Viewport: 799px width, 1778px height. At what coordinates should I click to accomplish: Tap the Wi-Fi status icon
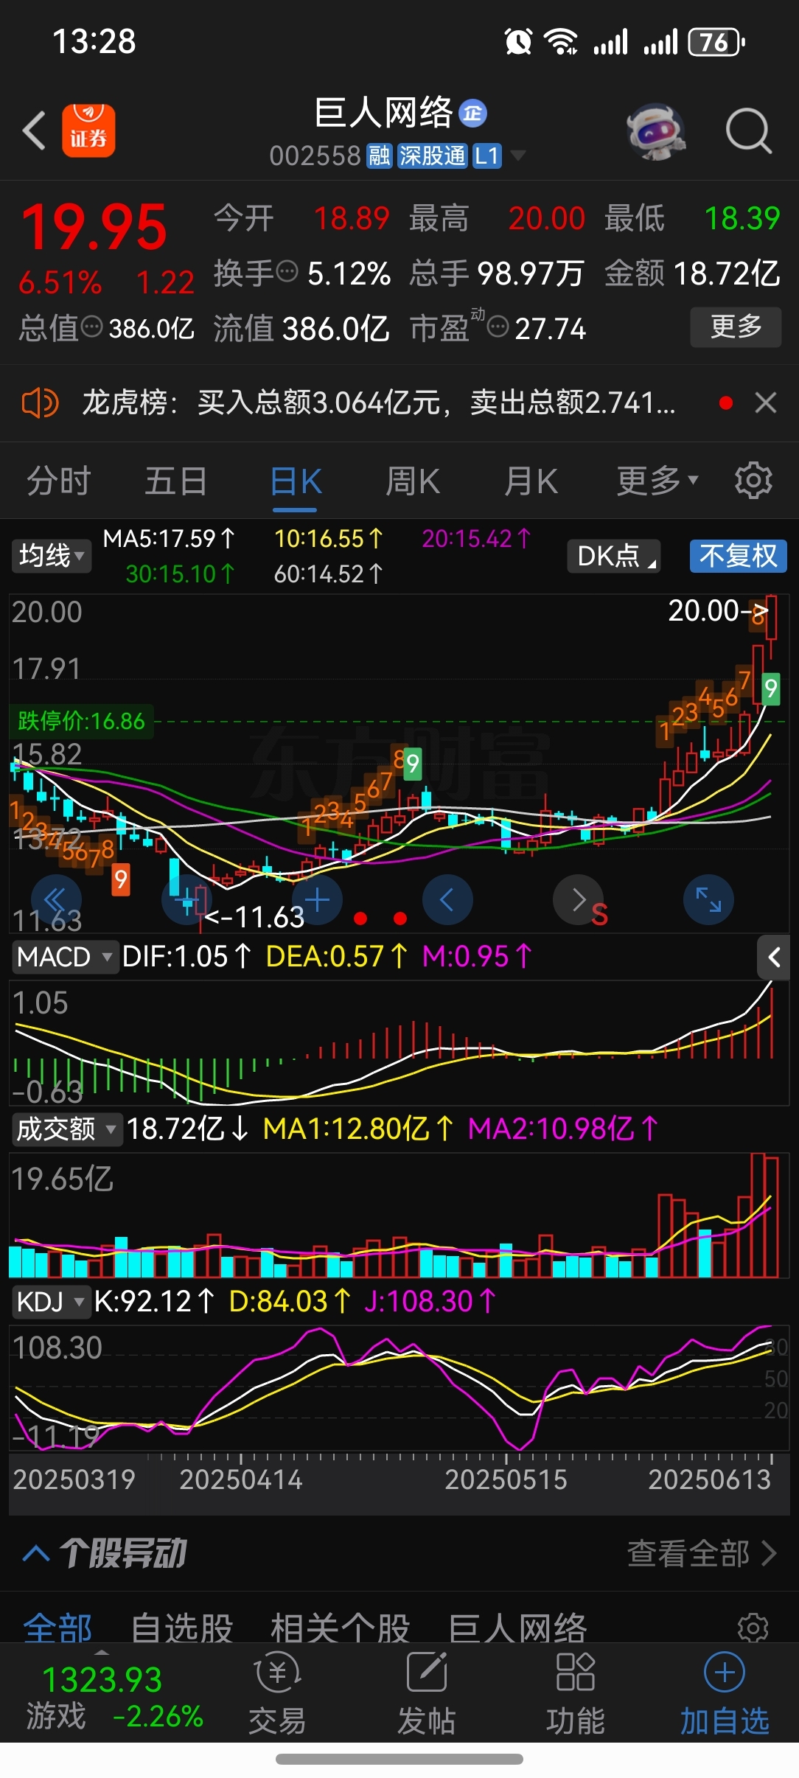click(x=561, y=41)
